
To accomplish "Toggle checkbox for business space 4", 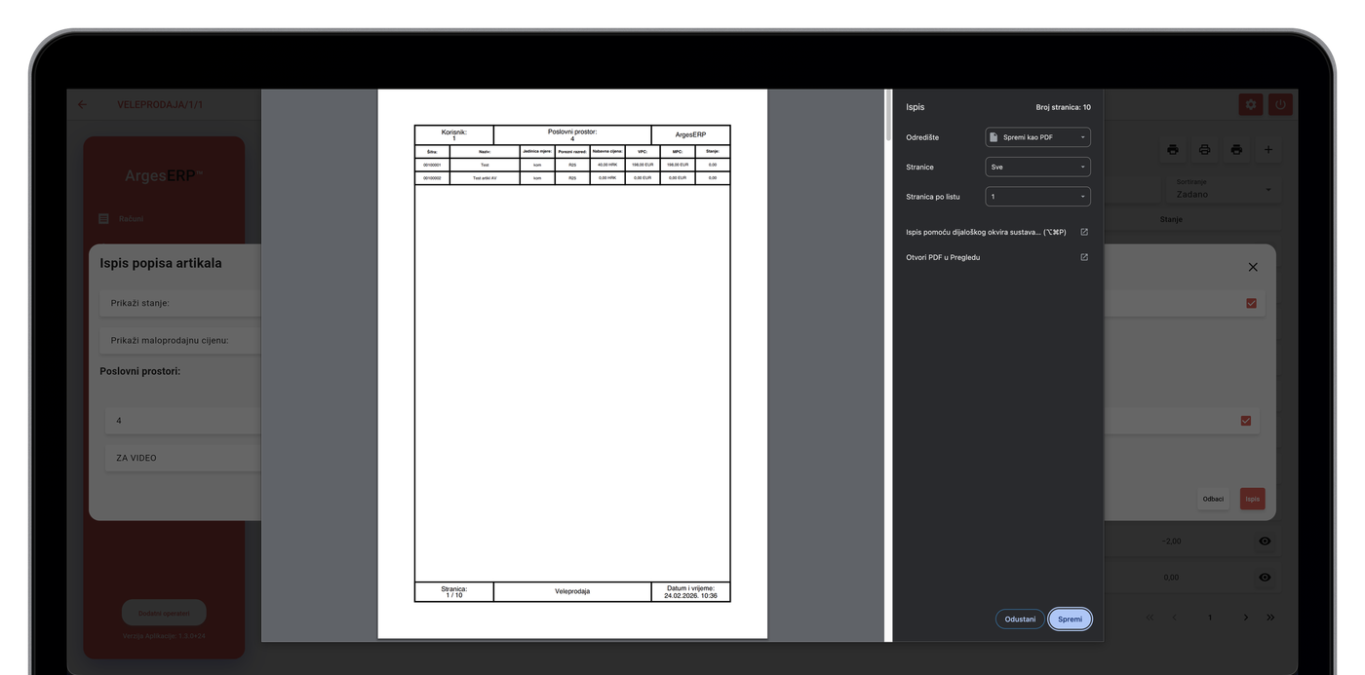I will point(1245,421).
